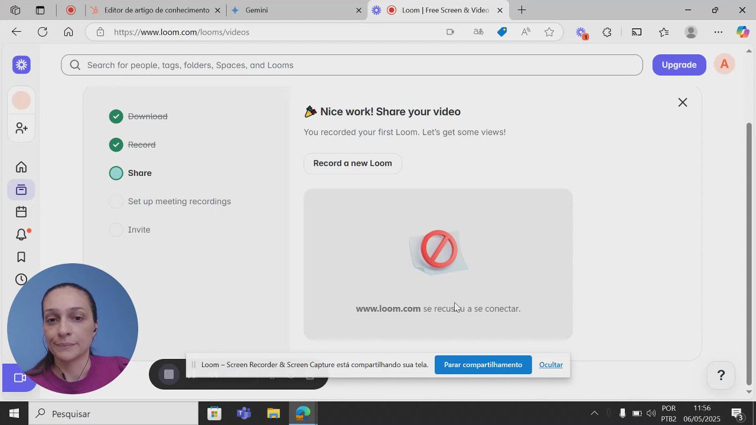Open the history clock icon in the sidebar
Screen dimensions: 756x425
(21, 279)
